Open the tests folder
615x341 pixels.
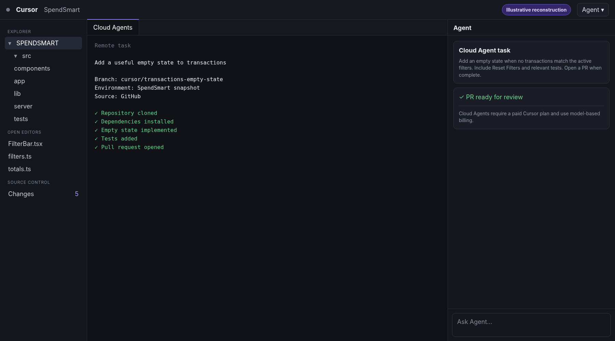click(21, 119)
